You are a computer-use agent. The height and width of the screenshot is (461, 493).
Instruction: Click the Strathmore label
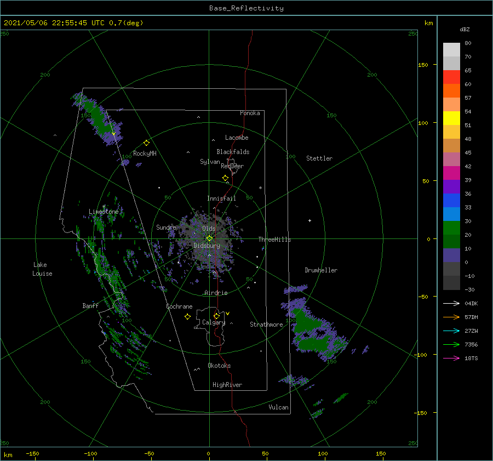[266, 325]
